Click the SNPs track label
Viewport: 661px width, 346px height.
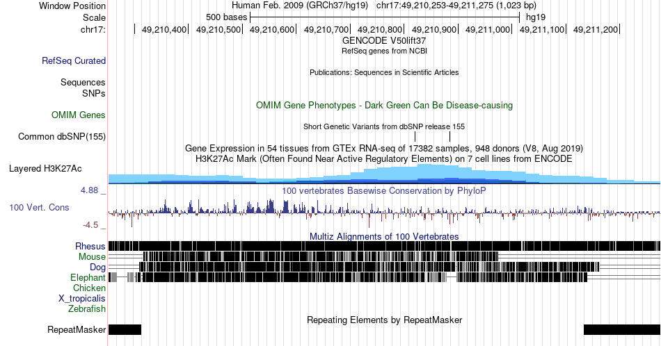pyautogui.click(x=94, y=93)
